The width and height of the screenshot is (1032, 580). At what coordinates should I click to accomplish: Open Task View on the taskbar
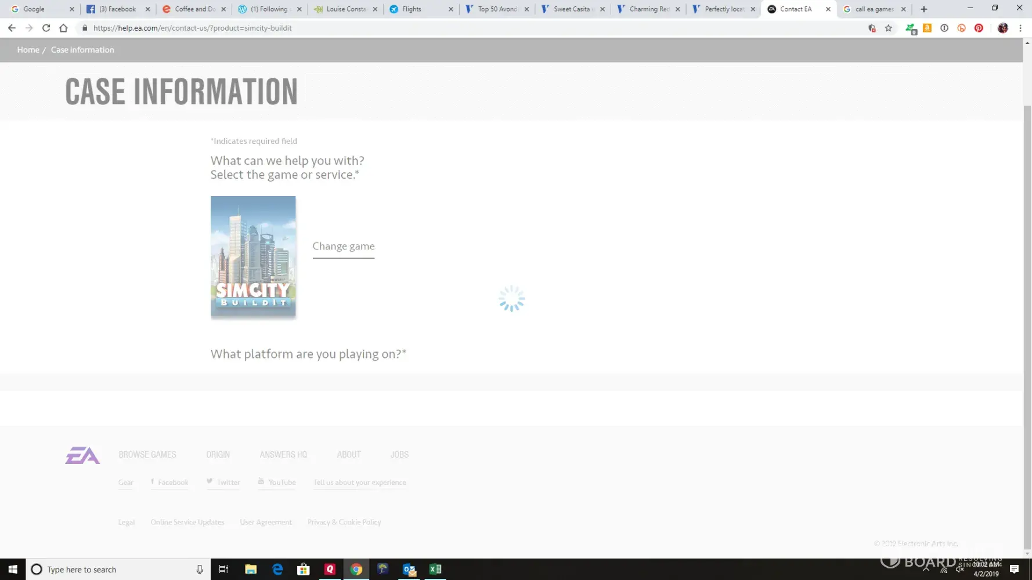pyautogui.click(x=223, y=570)
